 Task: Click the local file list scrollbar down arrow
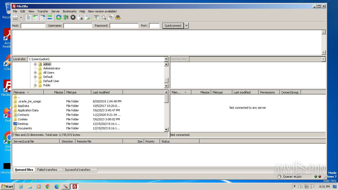(166, 130)
